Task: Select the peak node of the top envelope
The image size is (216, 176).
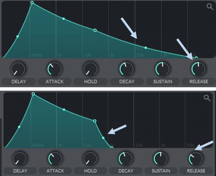Action: click(x=32, y=2)
